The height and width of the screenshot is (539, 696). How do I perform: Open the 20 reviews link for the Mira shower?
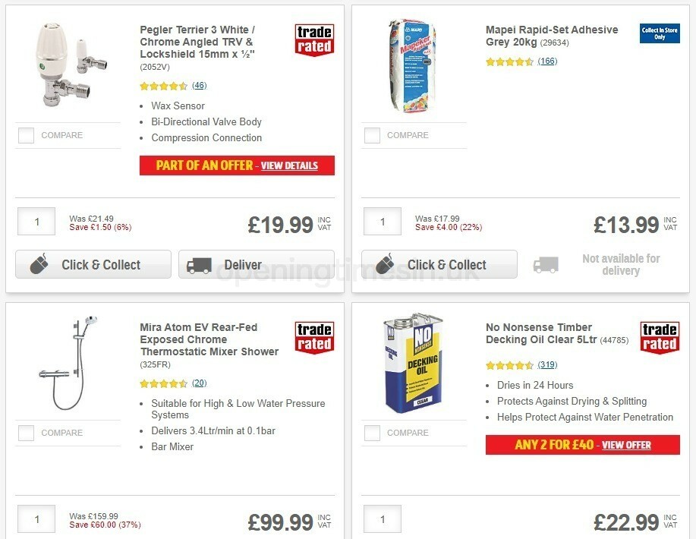tap(198, 383)
